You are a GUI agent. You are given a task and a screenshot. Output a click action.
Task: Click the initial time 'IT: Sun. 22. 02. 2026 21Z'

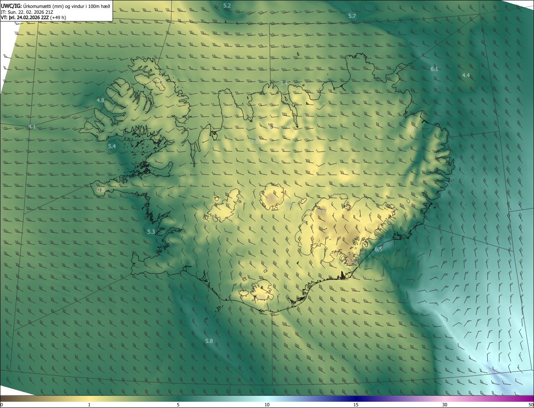pos(27,12)
